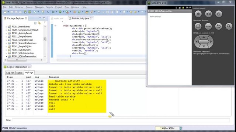Click the DPAD up arrow in emulator
The height and width of the screenshot is (132, 236).
(x=204, y=37)
